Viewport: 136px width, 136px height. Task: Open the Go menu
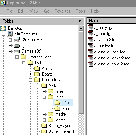pos(47,11)
